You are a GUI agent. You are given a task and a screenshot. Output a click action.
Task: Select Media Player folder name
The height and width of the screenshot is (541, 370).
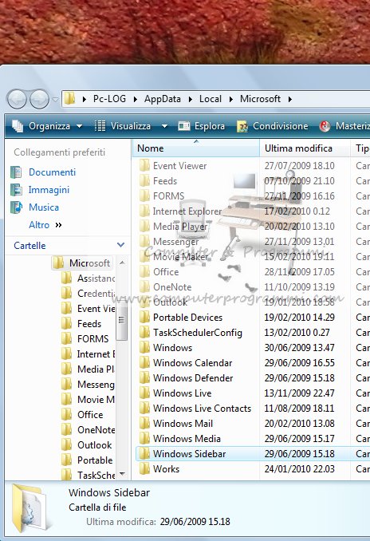[180, 227]
